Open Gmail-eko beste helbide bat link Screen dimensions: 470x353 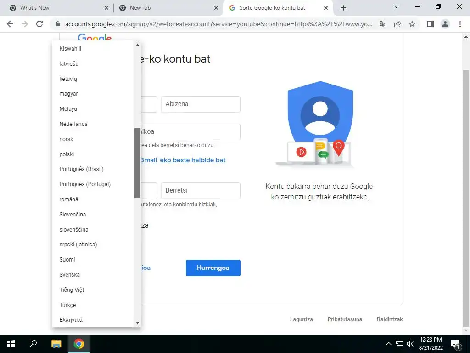point(183,160)
